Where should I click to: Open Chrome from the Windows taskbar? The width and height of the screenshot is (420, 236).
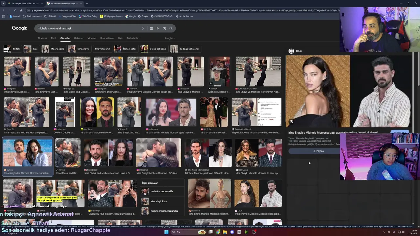coord(218,232)
